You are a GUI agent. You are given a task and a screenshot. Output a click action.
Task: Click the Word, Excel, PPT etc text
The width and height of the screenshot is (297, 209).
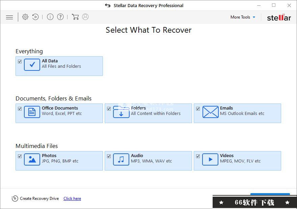pos(62,114)
